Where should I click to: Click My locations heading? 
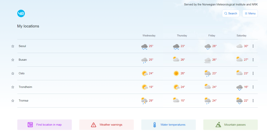28,26
